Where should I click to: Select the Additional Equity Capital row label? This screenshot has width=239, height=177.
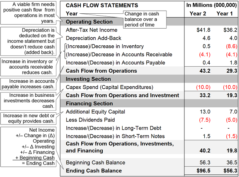point(95,112)
